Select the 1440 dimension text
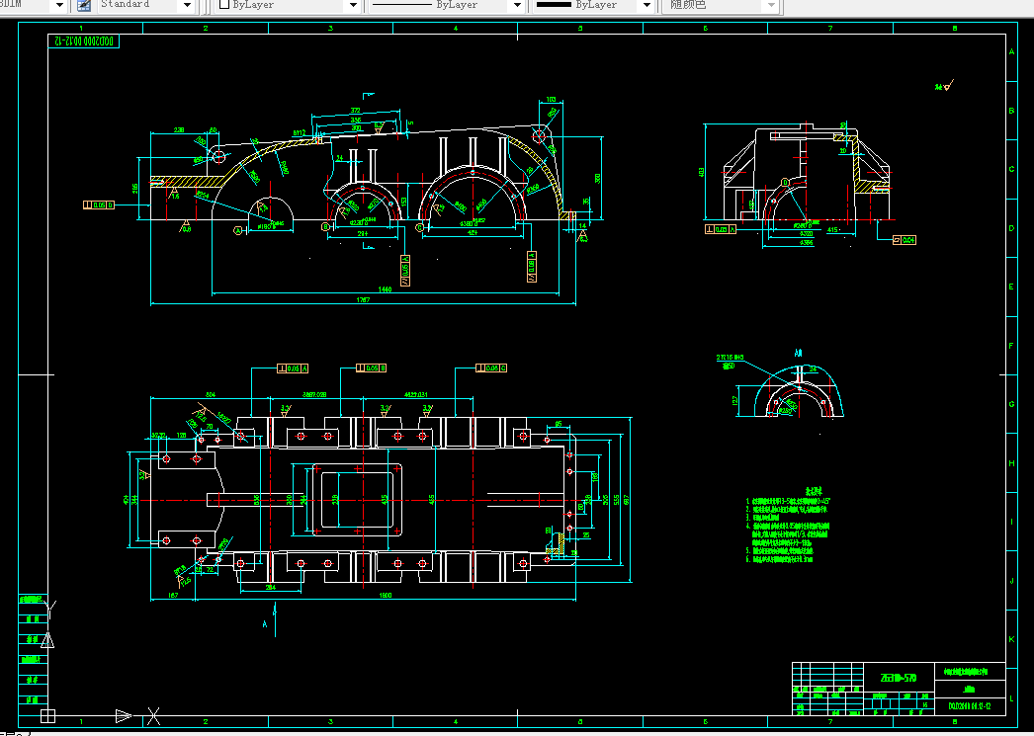Viewport: 1034px width, 736px height. [385, 289]
